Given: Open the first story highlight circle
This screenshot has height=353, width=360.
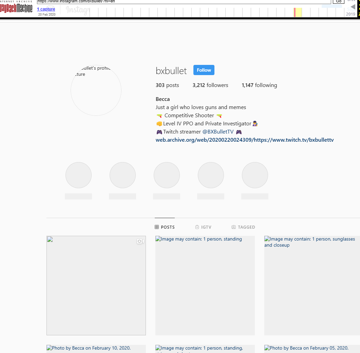Looking at the screenshot, I should [78, 175].
